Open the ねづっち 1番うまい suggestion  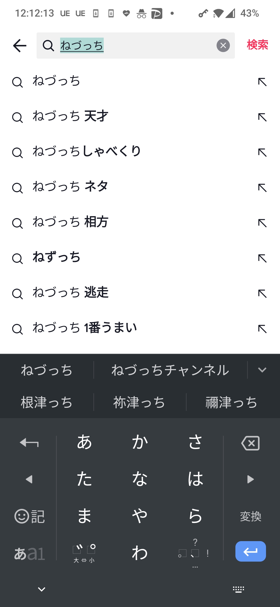[85, 328]
